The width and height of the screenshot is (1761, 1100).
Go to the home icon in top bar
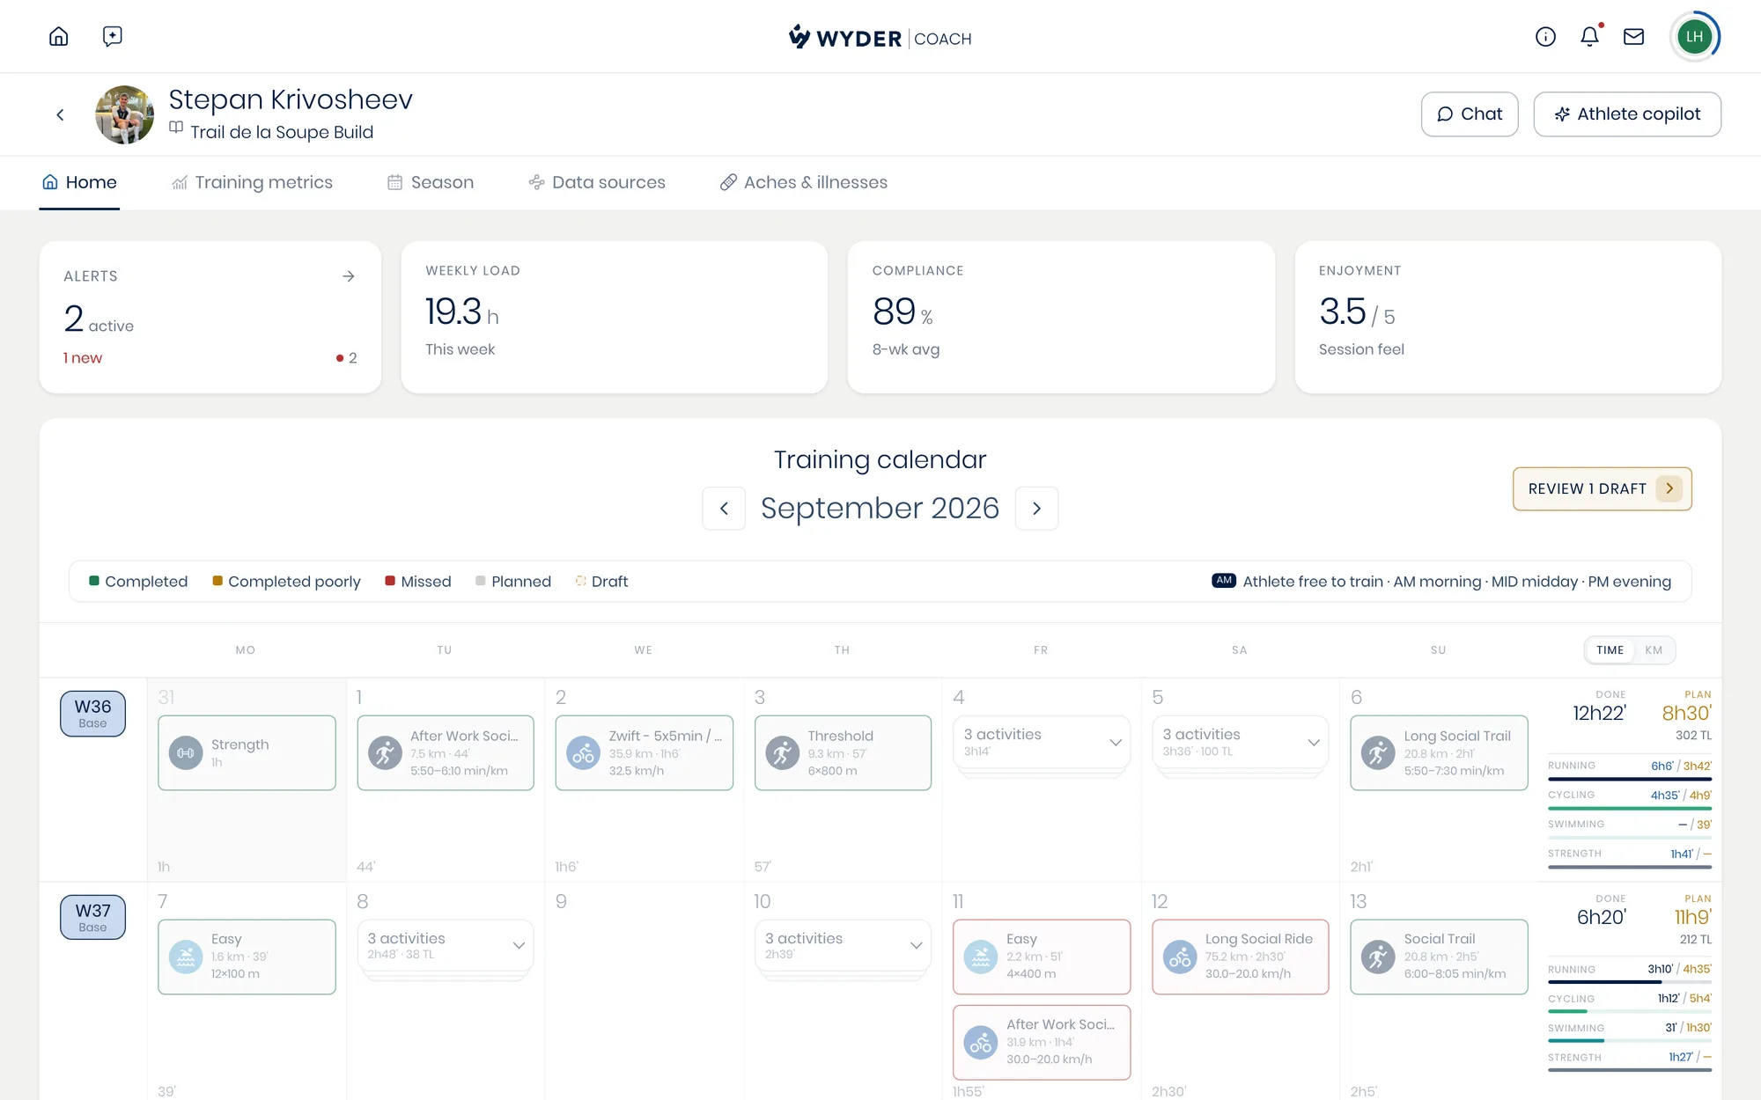point(59,36)
